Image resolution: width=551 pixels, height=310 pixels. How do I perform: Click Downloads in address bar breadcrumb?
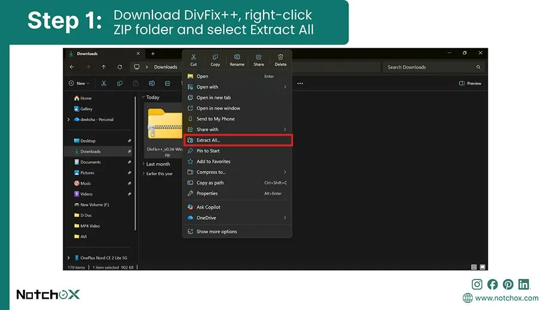166,67
